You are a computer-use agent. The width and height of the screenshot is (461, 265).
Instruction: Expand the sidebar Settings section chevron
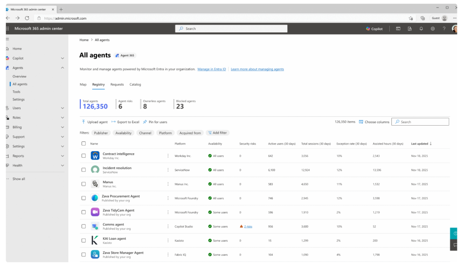tap(62, 146)
